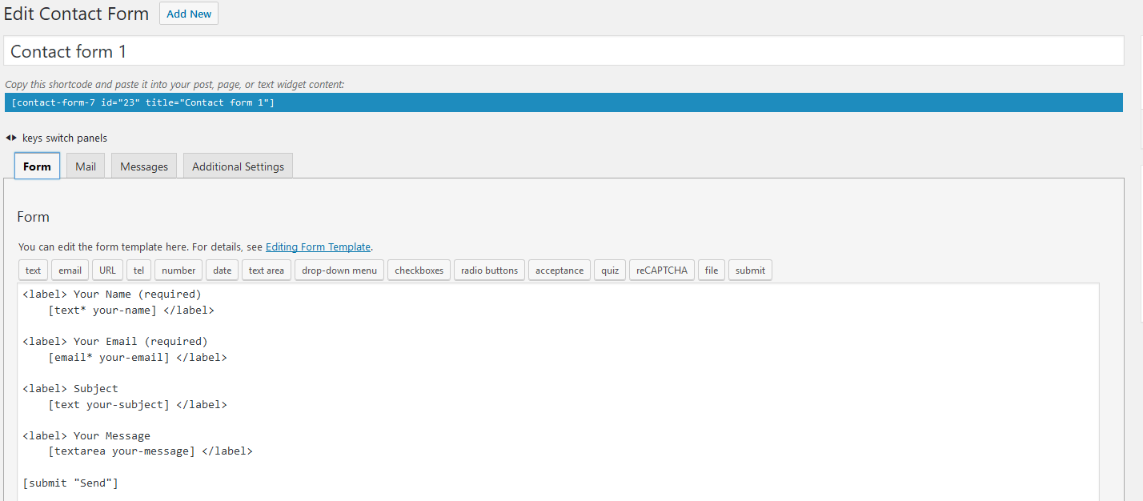Screen dimensions: 1143x501
Task: Click the Add New button
Action: click(188, 14)
